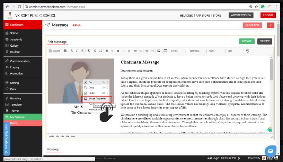Click the Print icon in editor toolbar

click(x=65, y=51)
